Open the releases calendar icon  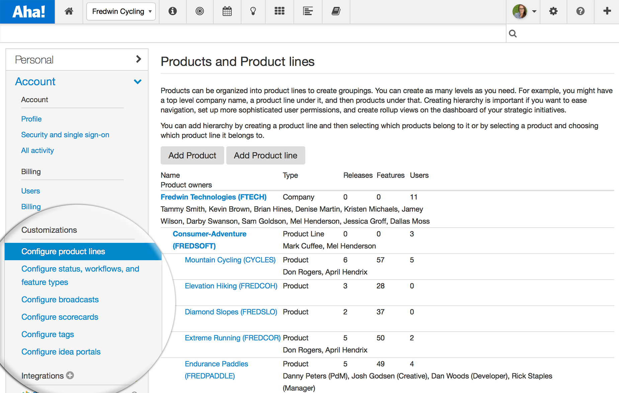click(227, 11)
